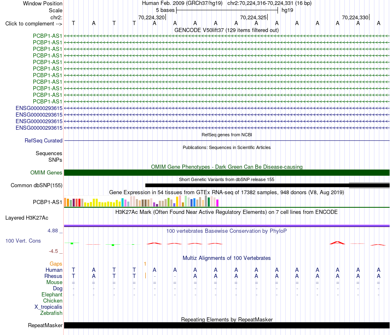Click the 'OMIM Genes' track label

46,172
